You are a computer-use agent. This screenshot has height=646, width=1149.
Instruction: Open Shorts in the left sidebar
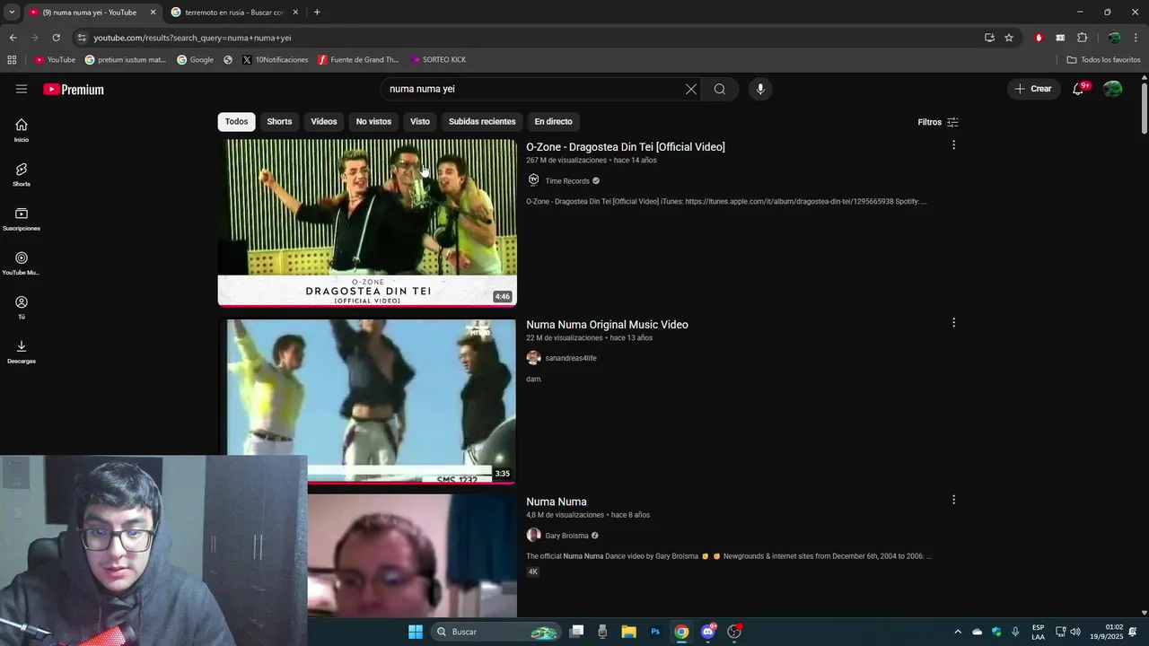click(x=22, y=175)
